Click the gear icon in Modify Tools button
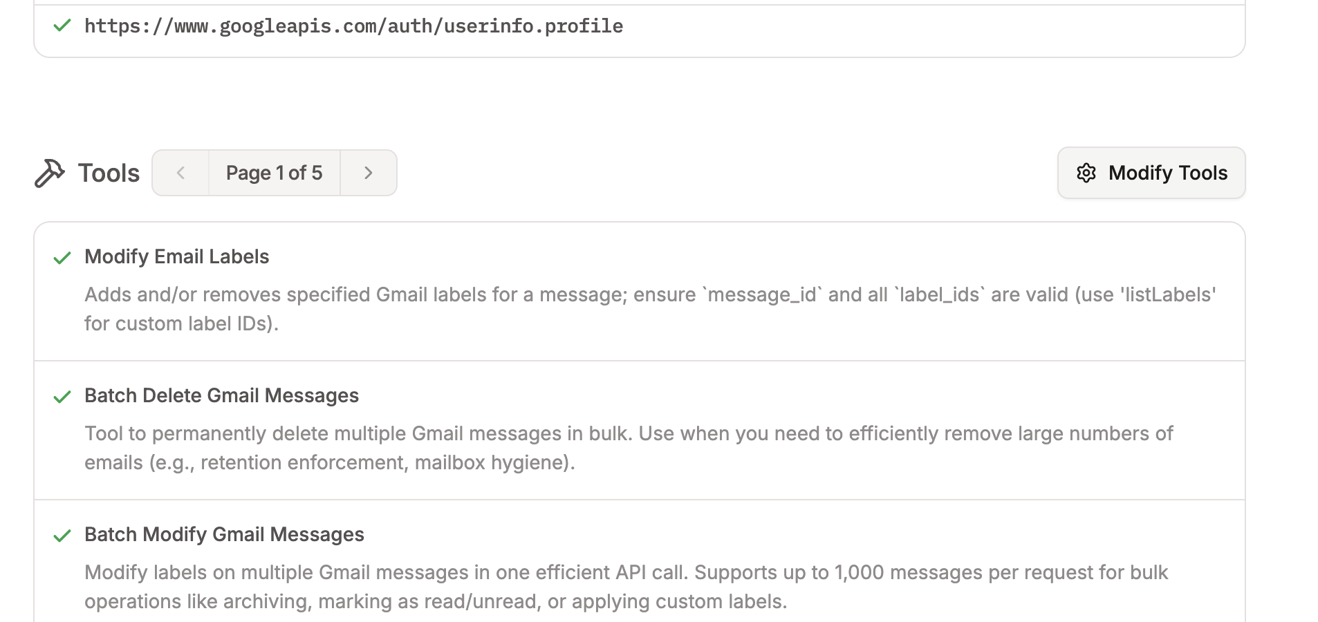Viewport: 1318px width, 622px height. point(1087,173)
